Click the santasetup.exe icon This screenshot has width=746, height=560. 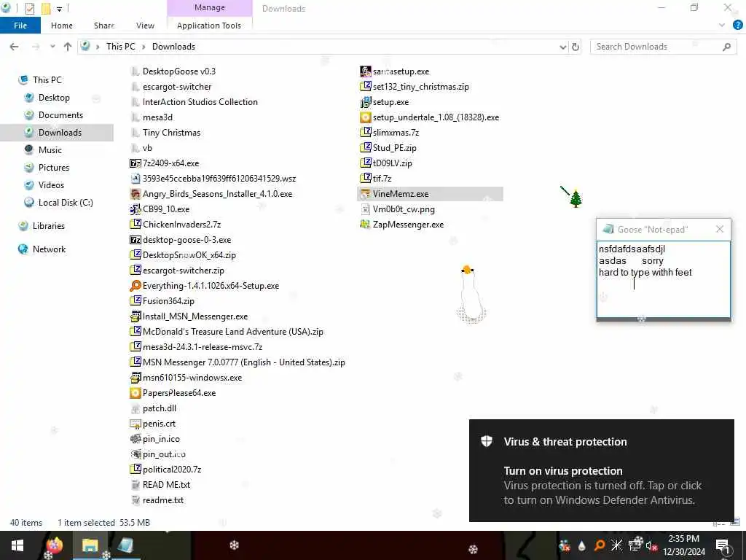pos(366,71)
